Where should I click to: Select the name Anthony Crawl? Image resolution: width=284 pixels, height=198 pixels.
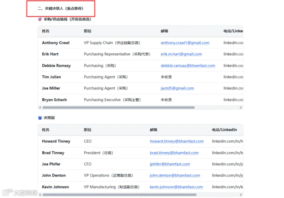[x=56, y=43]
